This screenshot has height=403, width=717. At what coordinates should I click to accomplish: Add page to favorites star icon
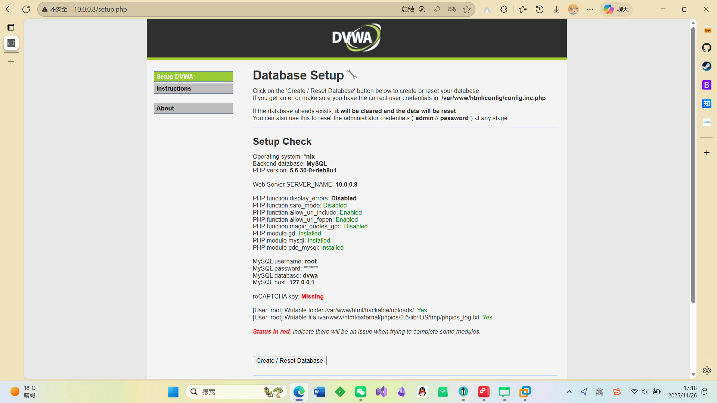[467, 9]
